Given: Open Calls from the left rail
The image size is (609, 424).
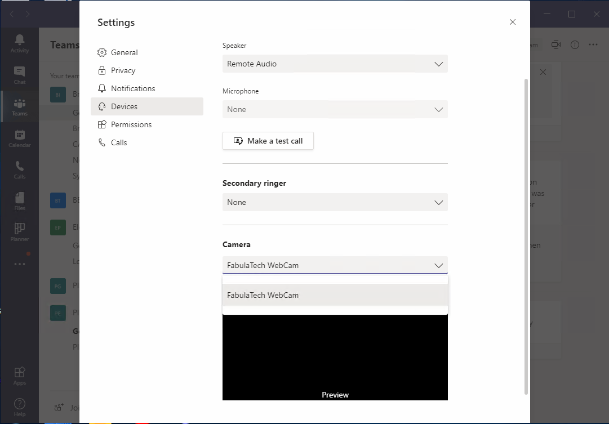Looking at the screenshot, I should (x=19, y=169).
